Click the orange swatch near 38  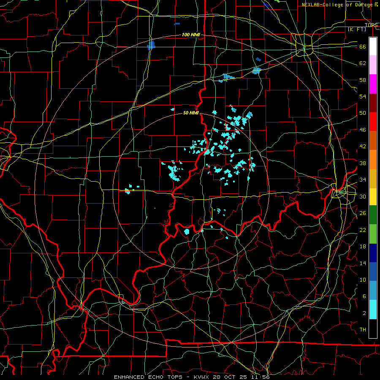click(x=373, y=160)
